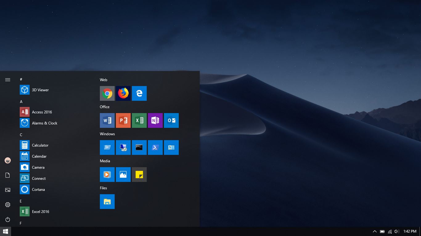This screenshot has height=236, width=421.
Task: Open the Run dialog tile
Action: point(107,147)
